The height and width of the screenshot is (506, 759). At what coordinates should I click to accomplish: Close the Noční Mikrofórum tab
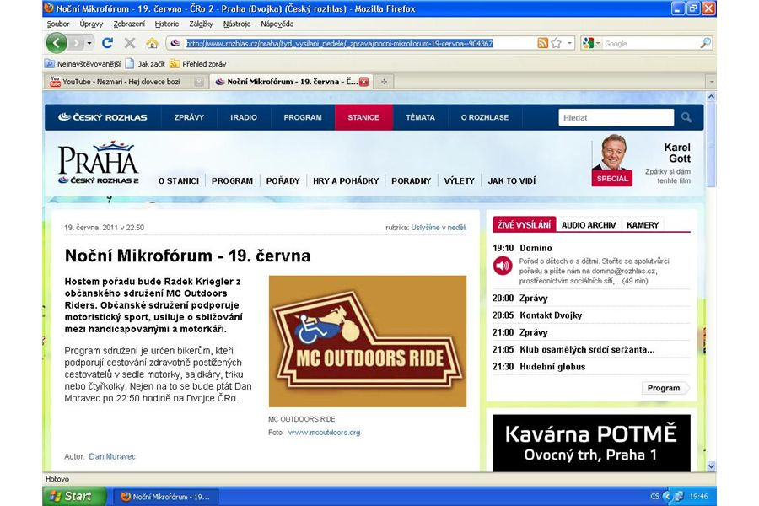(x=363, y=82)
